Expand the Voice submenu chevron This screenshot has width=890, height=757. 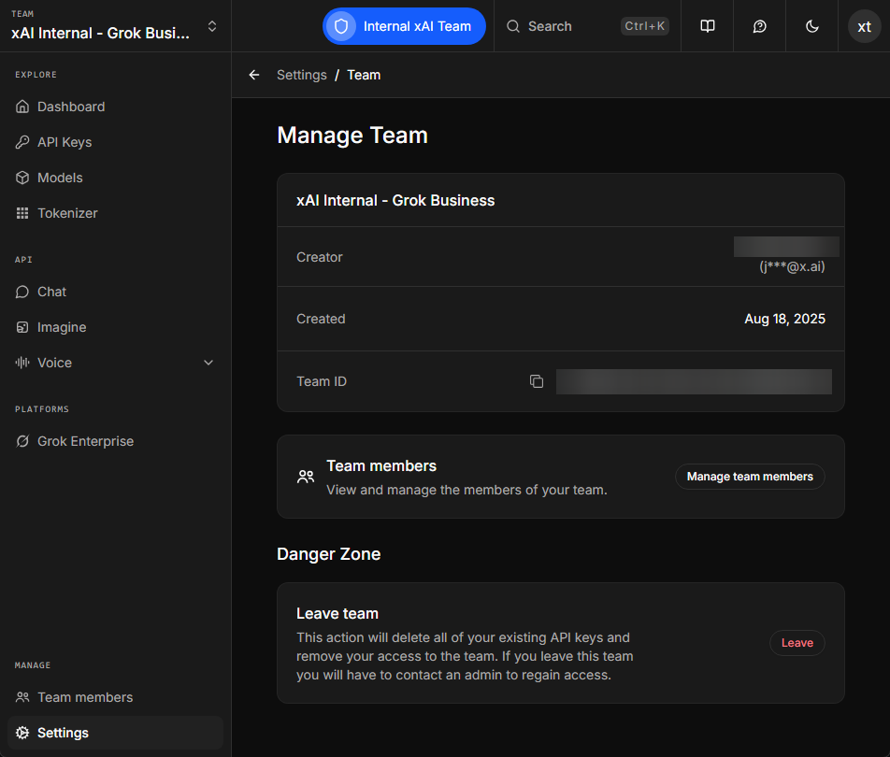coord(208,363)
